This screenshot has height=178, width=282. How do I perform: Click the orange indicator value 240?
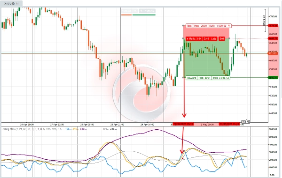[75, 129]
